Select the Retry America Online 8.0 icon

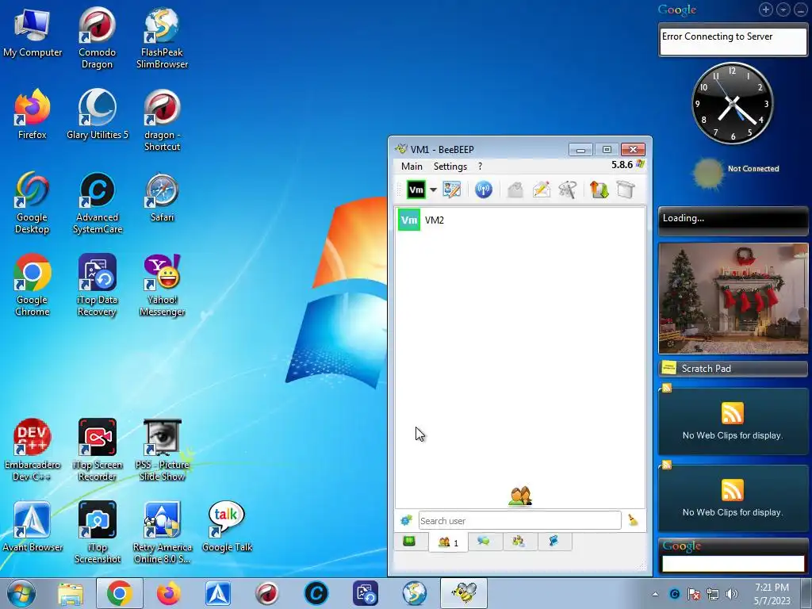click(x=162, y=532)
